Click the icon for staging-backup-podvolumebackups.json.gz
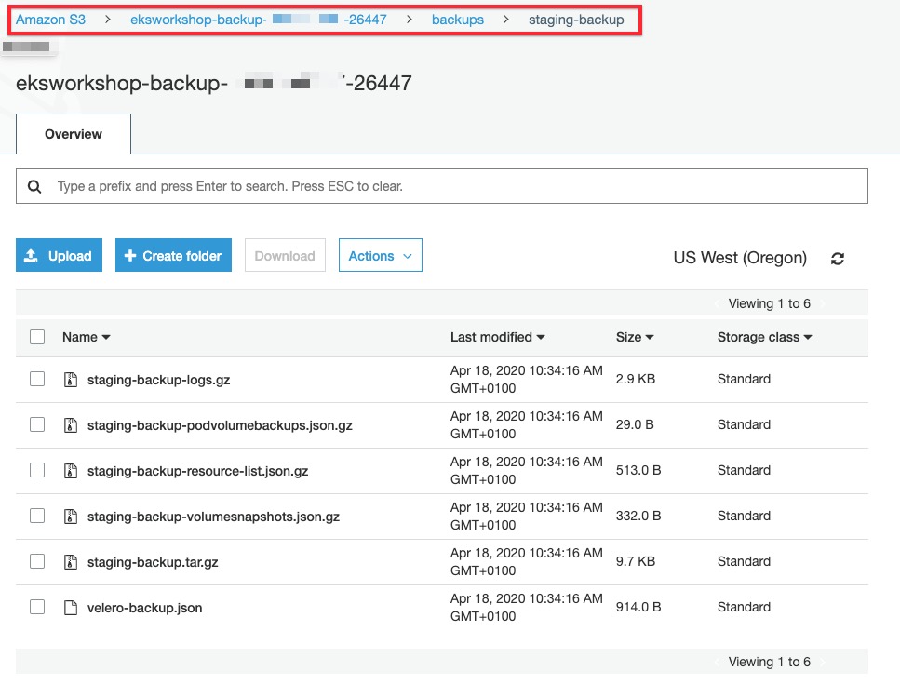The height and width of the screenshot is (698, 900). click(70, 425)
